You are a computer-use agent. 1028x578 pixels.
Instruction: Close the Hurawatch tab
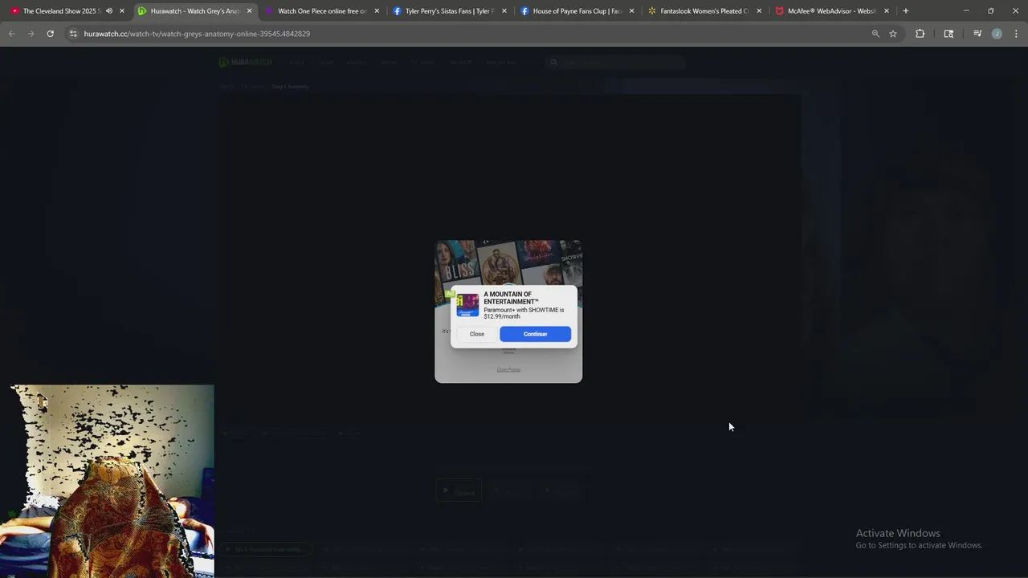[249, 11]
